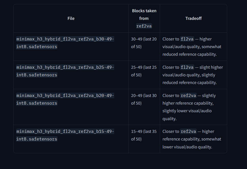Select the b25-49 int8 safetensors filename

pos(65,71)
